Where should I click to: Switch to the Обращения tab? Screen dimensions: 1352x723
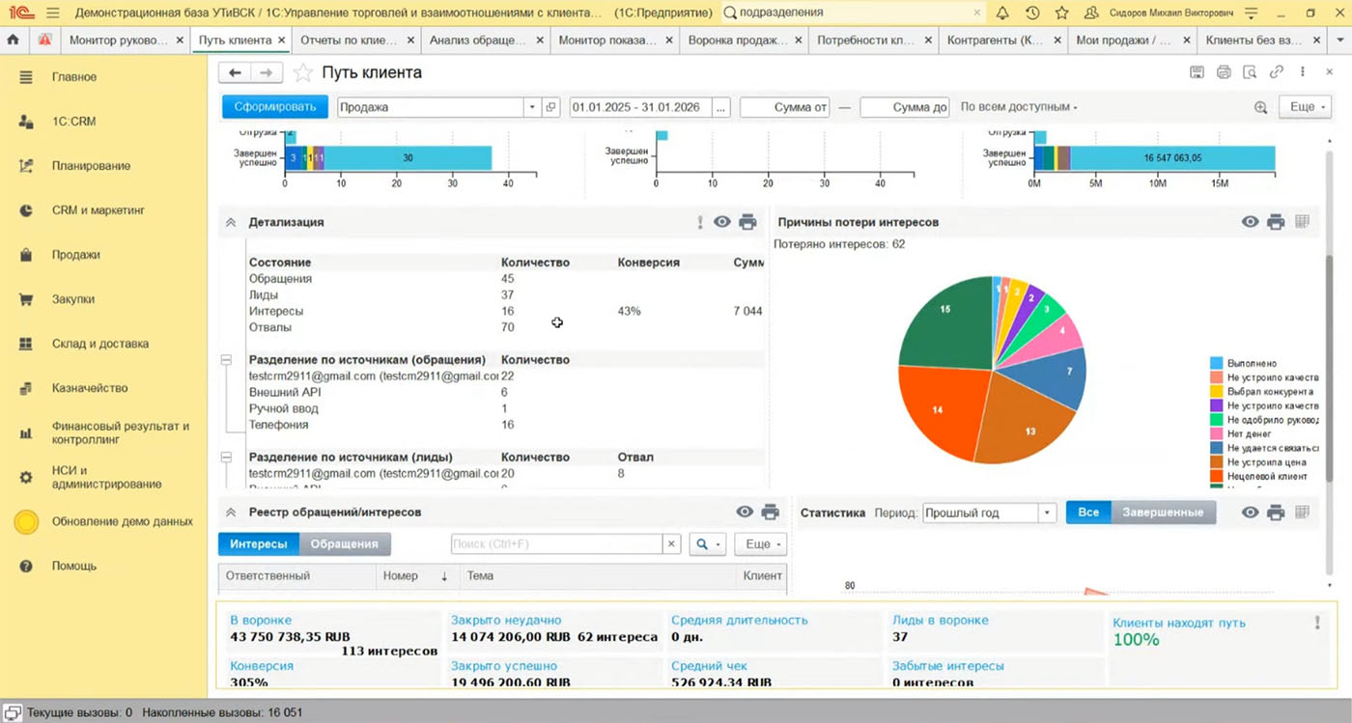click(x=345, y=544)
